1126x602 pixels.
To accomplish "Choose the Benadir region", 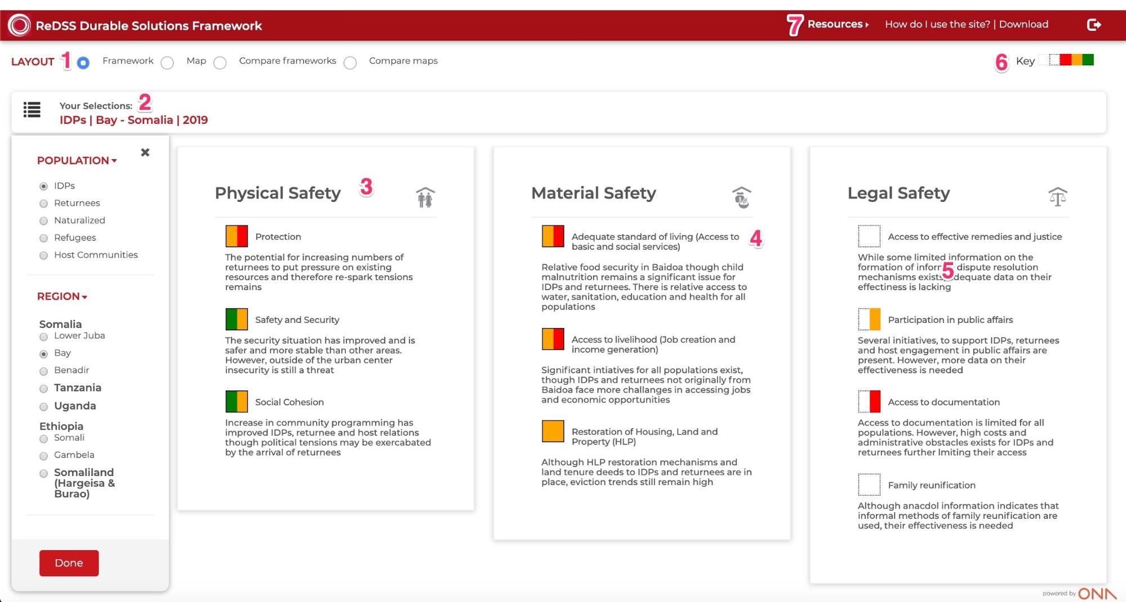I will point(43,371).
